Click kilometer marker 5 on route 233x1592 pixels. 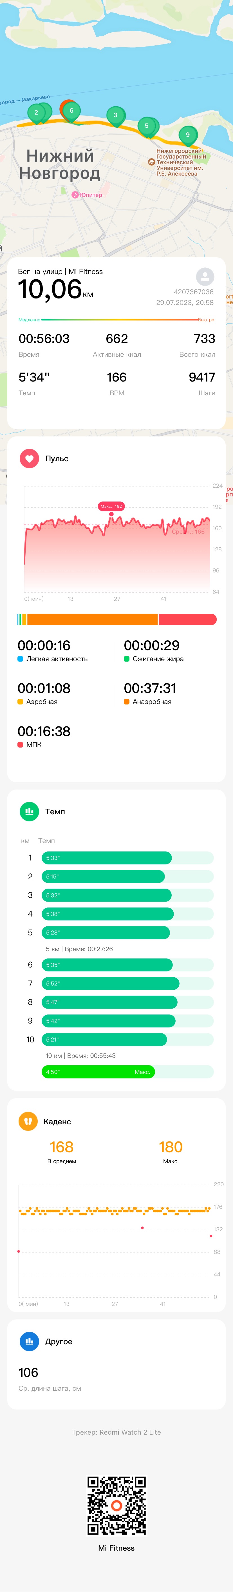tap(147, 127)
